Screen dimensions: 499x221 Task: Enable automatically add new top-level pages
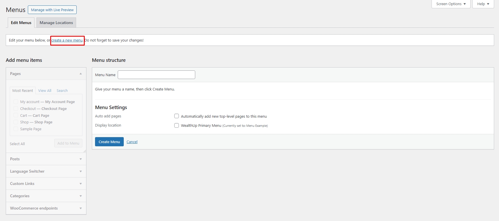(x=177, y=116)
